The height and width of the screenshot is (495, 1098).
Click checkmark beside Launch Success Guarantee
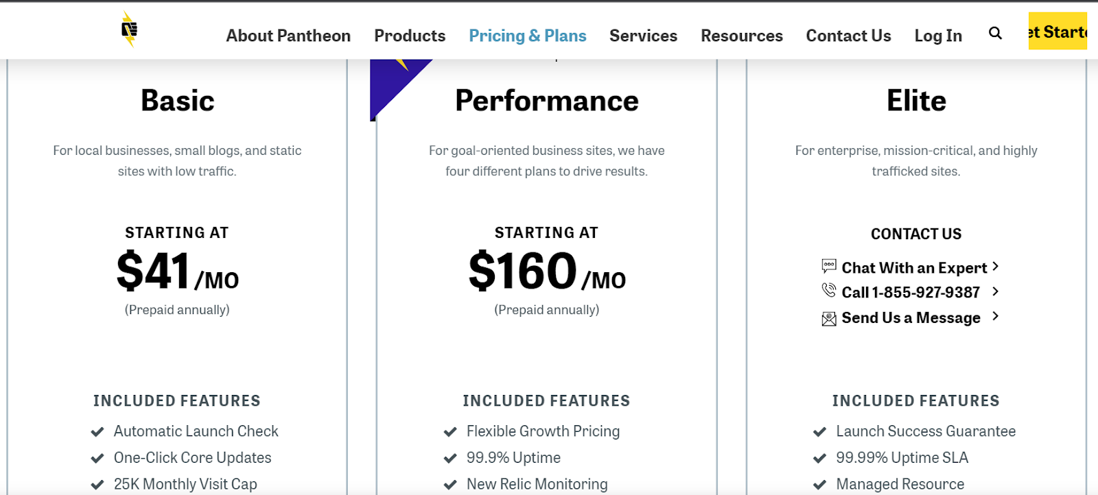click(x=819, y=432)
